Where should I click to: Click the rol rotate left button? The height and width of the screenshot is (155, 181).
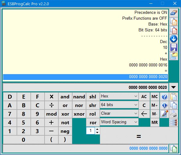click(x=93, y=114)
